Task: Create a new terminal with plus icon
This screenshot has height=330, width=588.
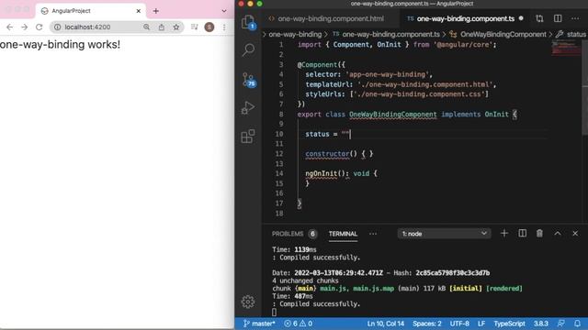Action: coord(504,234)
